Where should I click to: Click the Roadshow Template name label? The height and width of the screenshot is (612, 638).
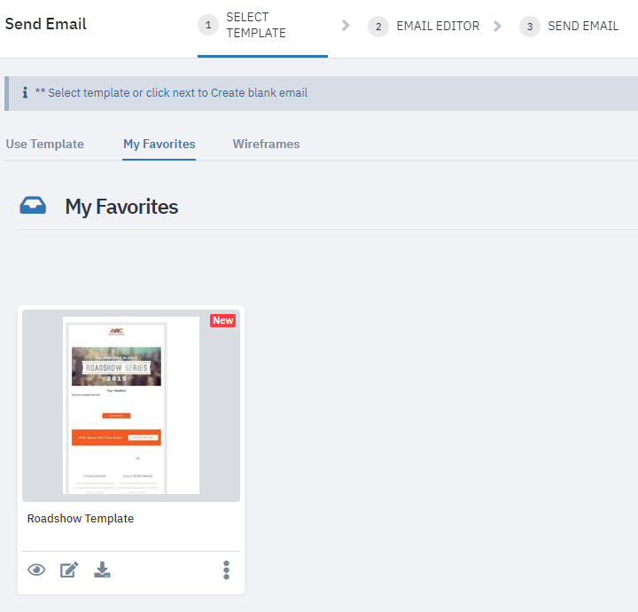(81, 518)
